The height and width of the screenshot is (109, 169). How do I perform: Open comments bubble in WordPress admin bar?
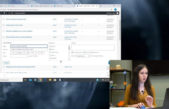[x=4, y=13]
